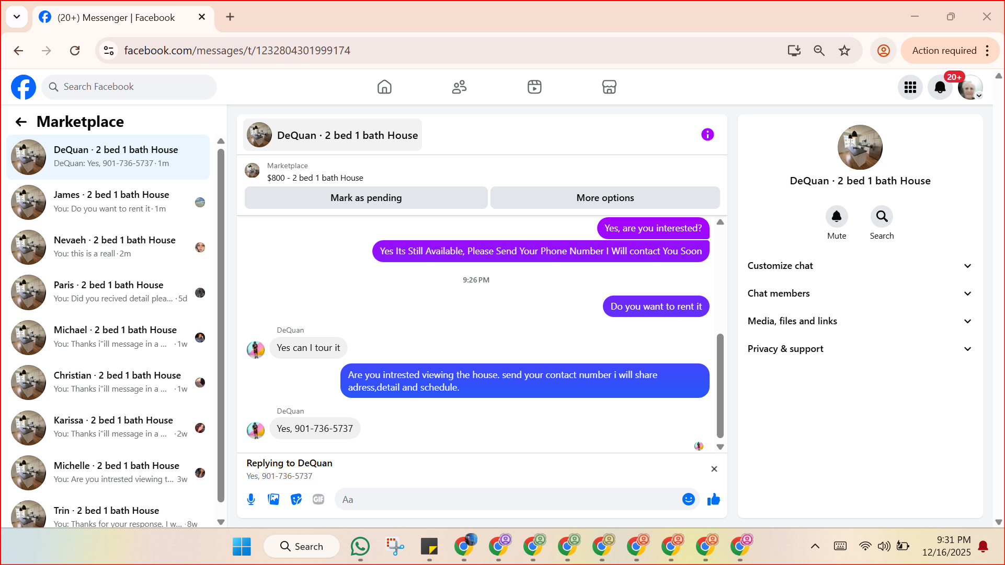This screenshot has height=565, width=1005.
Task: Click the message thread scrollbar thumb
Action: (x=720, y=386)
